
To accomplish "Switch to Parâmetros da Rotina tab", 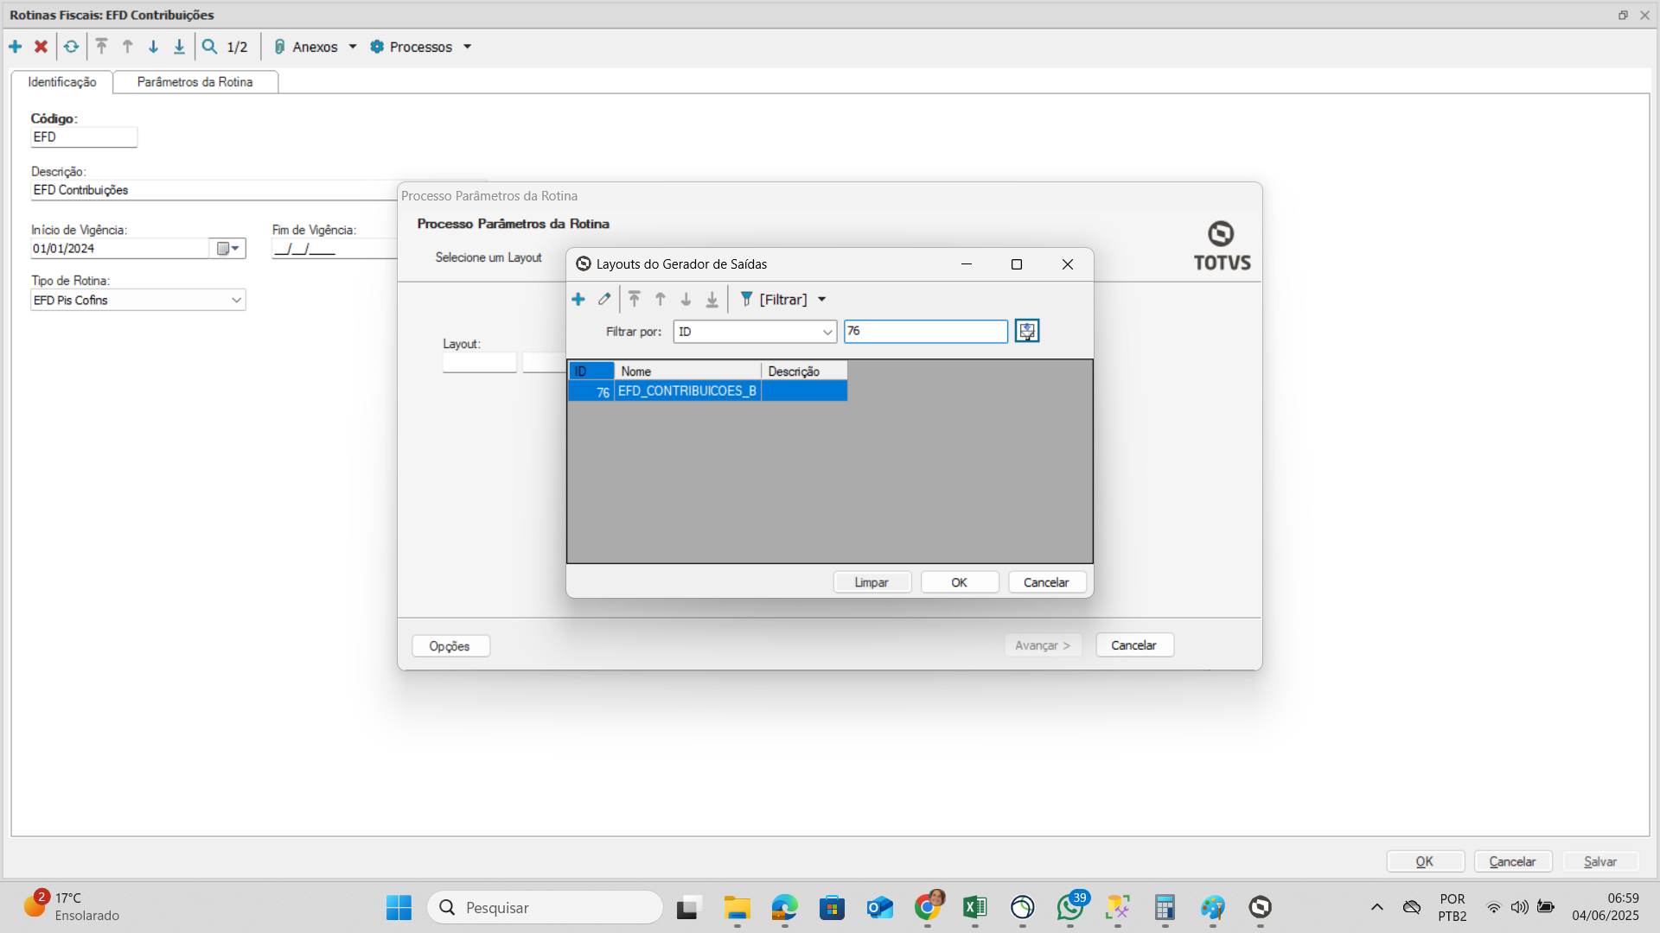I will tap(195, 82).
